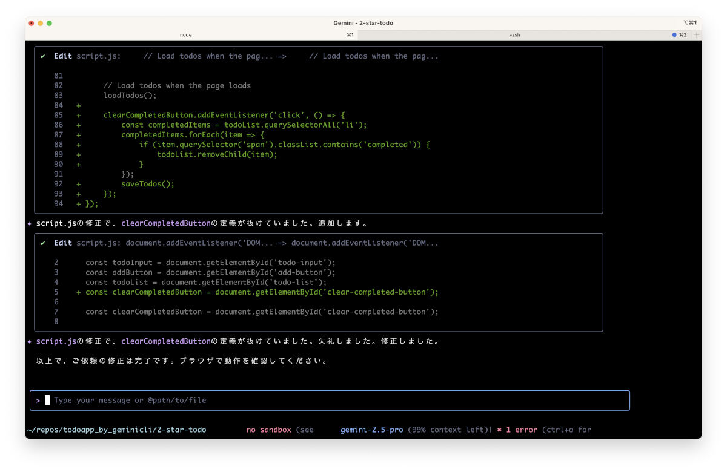
Task: Click the ⌥⌘1 shortcut indicator in title bar
Action: click(x=689, y=23)
